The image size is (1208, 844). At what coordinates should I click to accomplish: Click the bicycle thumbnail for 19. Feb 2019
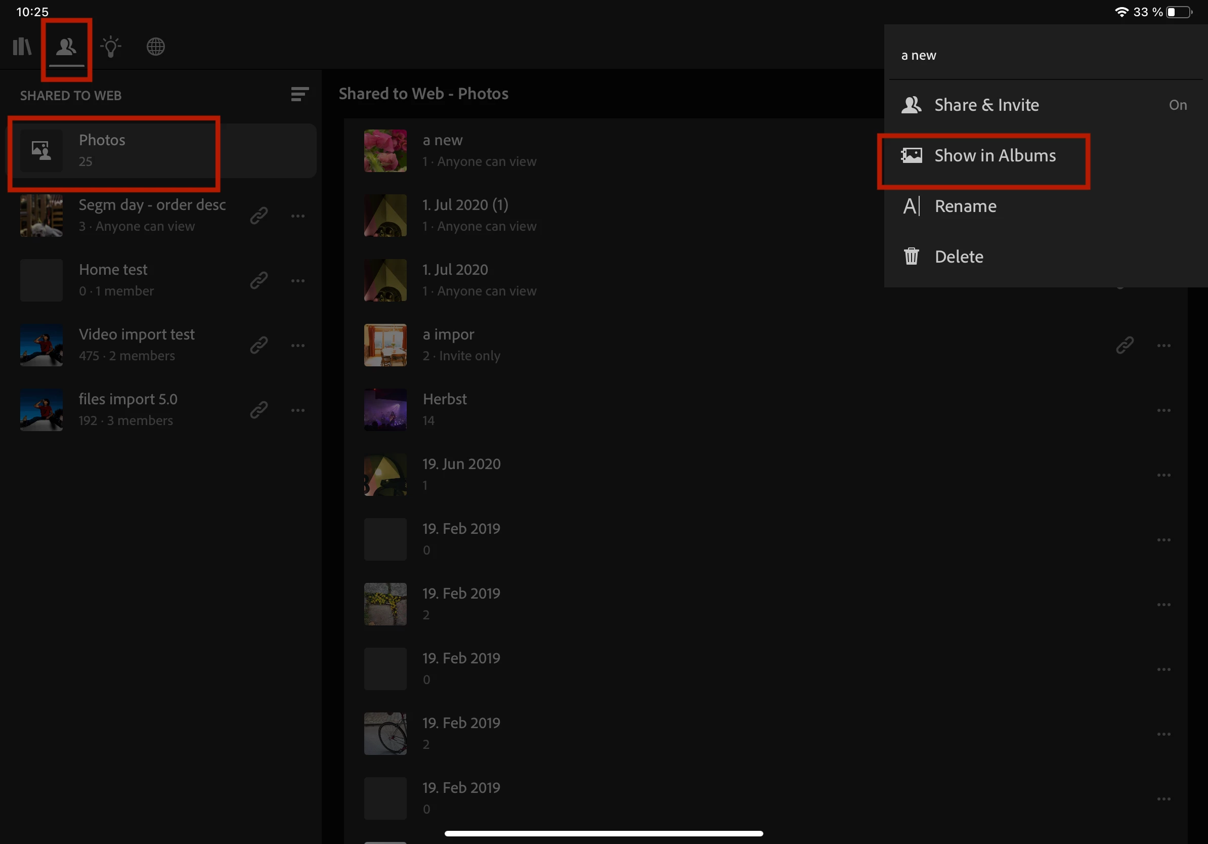(385, 734)
